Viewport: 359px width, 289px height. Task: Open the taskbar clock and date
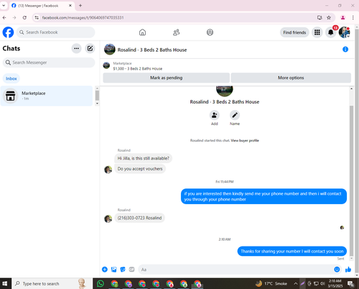pos(335,283)
